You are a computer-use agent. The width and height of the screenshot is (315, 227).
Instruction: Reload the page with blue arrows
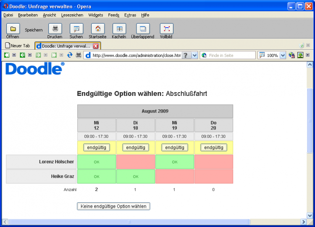(x=70, y=55)
